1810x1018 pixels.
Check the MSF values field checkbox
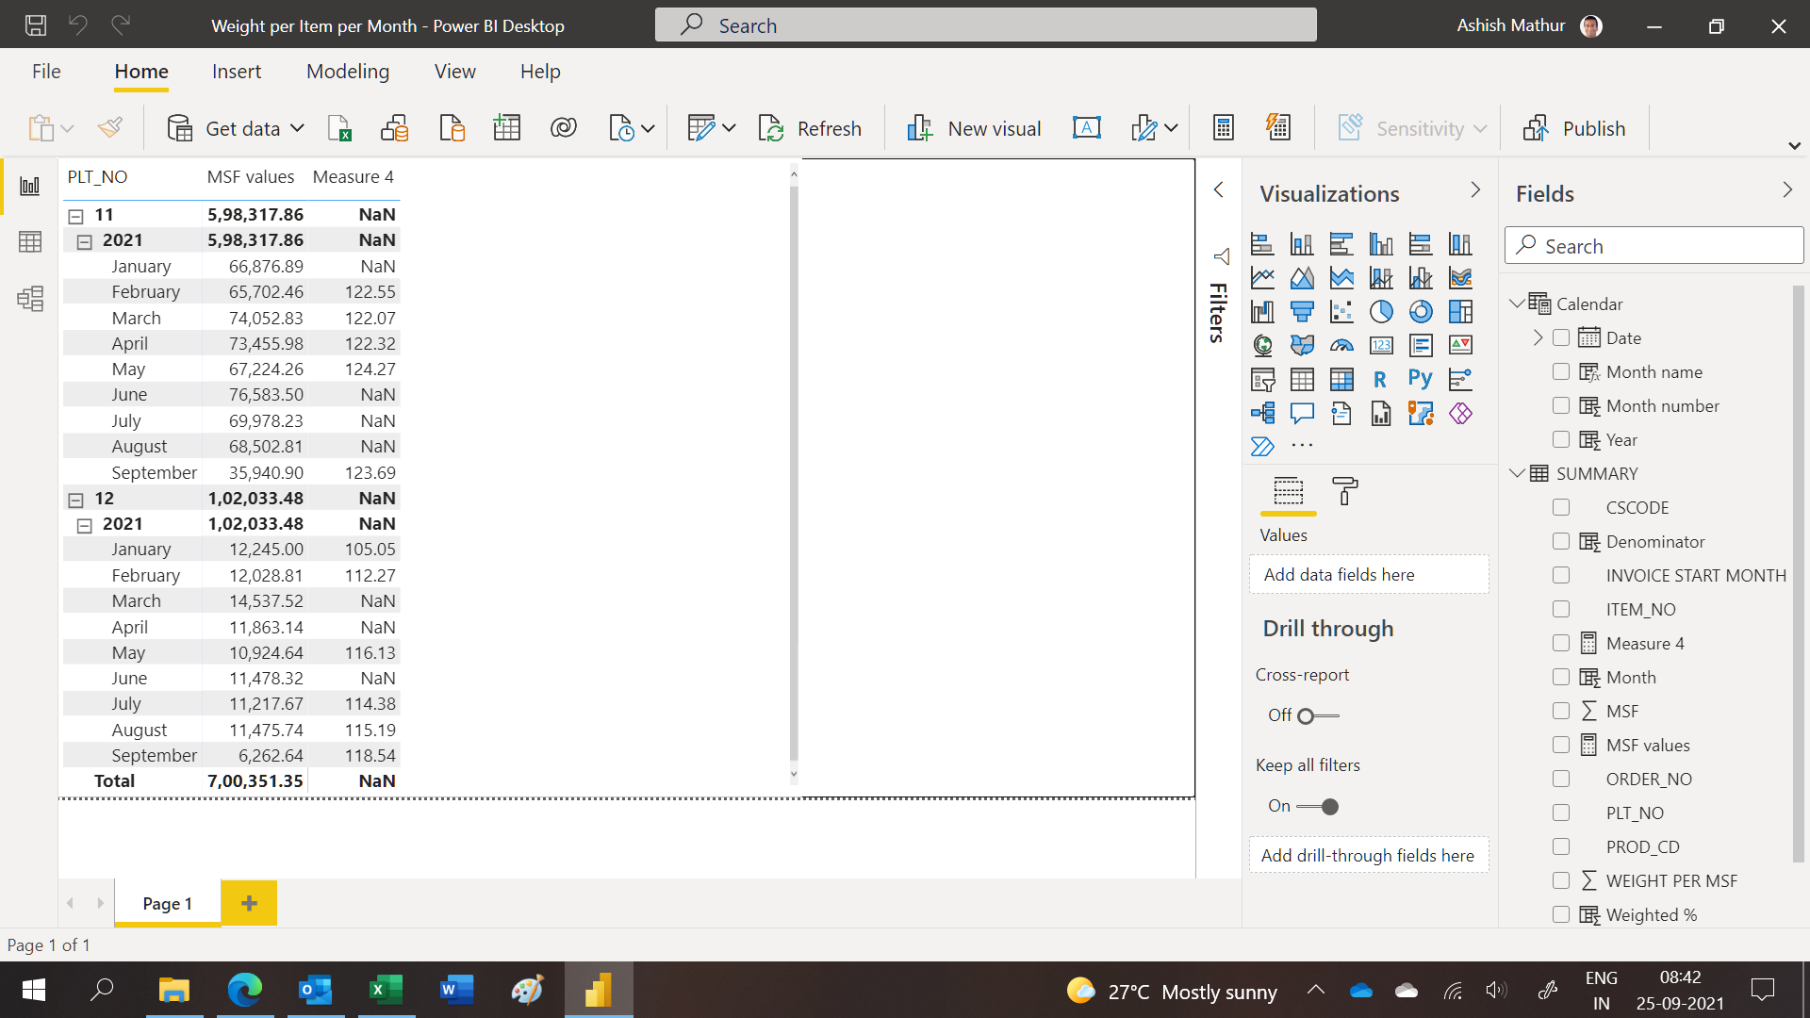[x=1561, y=745]
